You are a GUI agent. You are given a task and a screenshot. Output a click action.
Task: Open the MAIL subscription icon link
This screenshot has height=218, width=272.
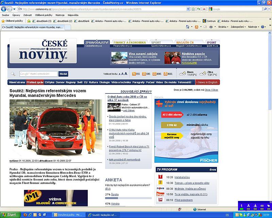pyautogui.click(x=168, y=74)
